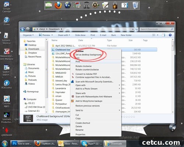Open Homegroup in navigation pane

(x=33, y=92)
